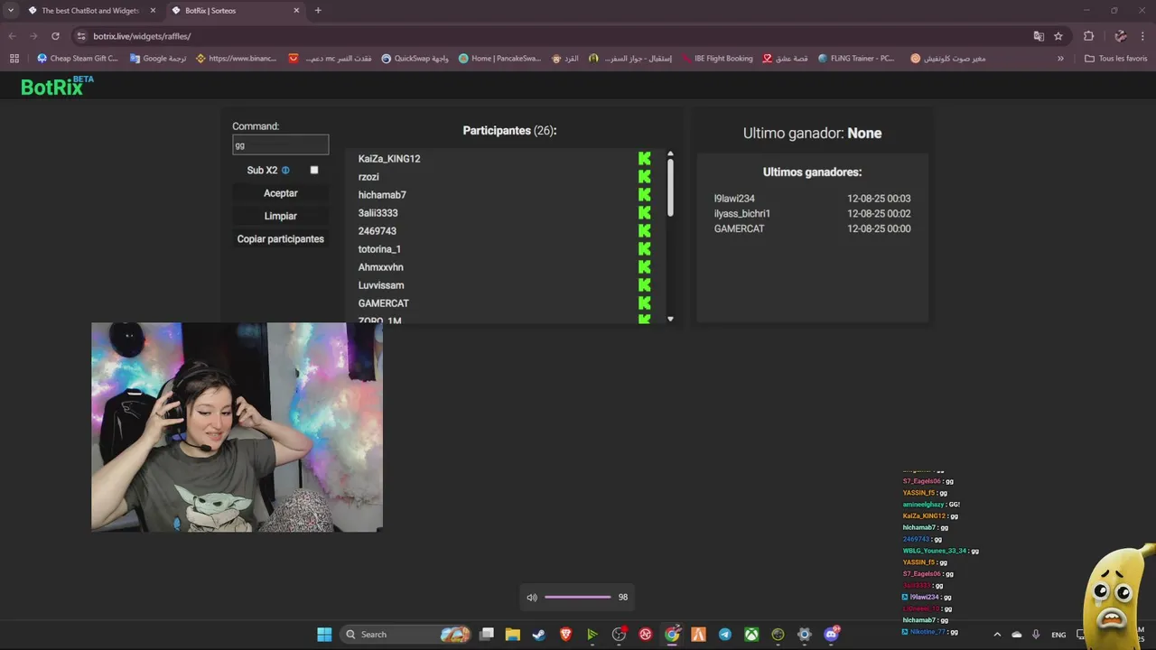Open Telegram from the taskbar
This screenshot has height=650, width=1156.
click(x=724, y=635)
